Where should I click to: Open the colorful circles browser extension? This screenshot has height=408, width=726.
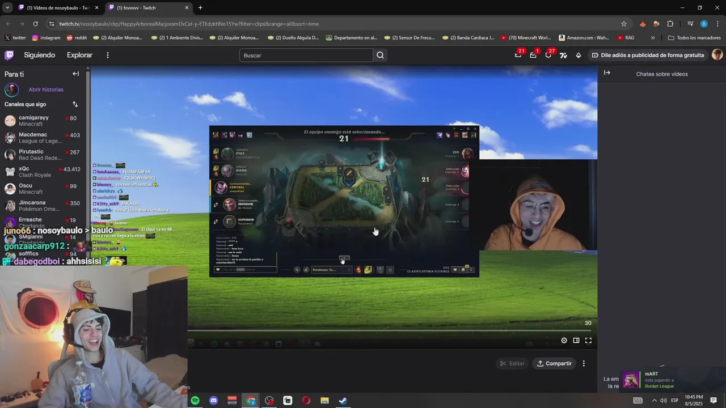pyautogui.click(x=656, y=24)
